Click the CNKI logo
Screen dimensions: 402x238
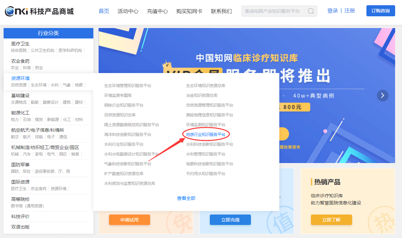(x=39, y=11)
